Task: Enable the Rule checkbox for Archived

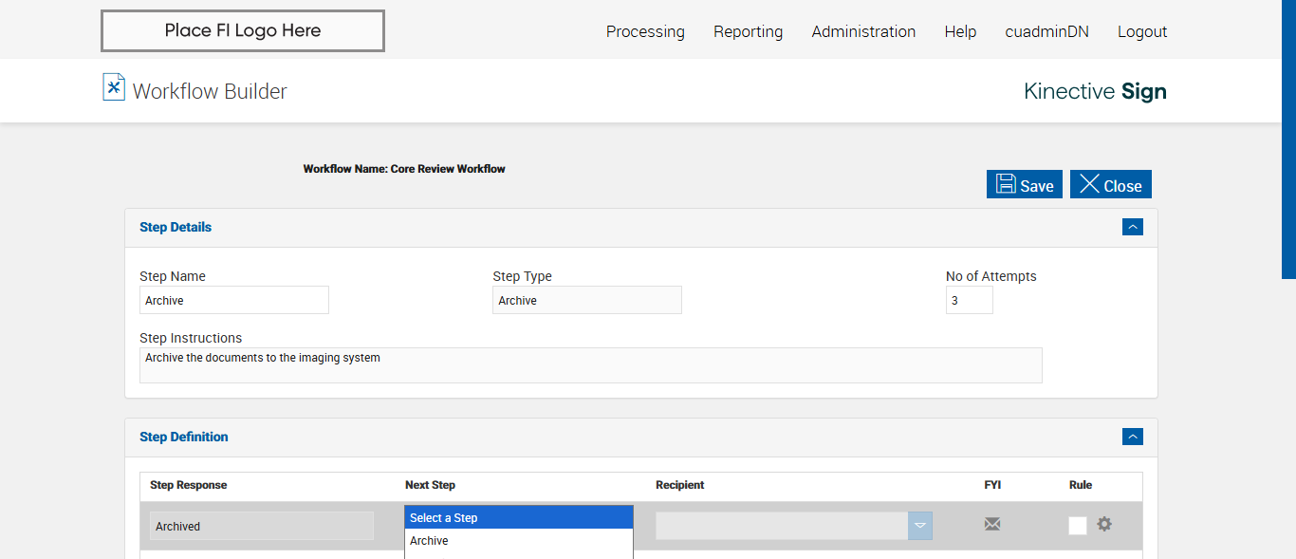Action: 1078,526
